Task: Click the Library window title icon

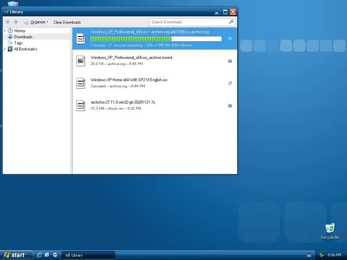Action: [6, 12]
